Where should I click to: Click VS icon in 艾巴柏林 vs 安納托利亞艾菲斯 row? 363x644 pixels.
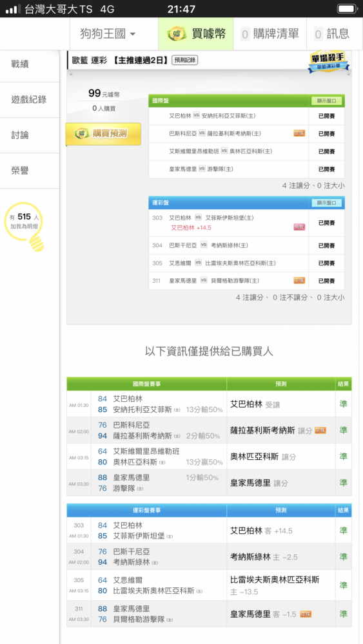pos(196,116)
